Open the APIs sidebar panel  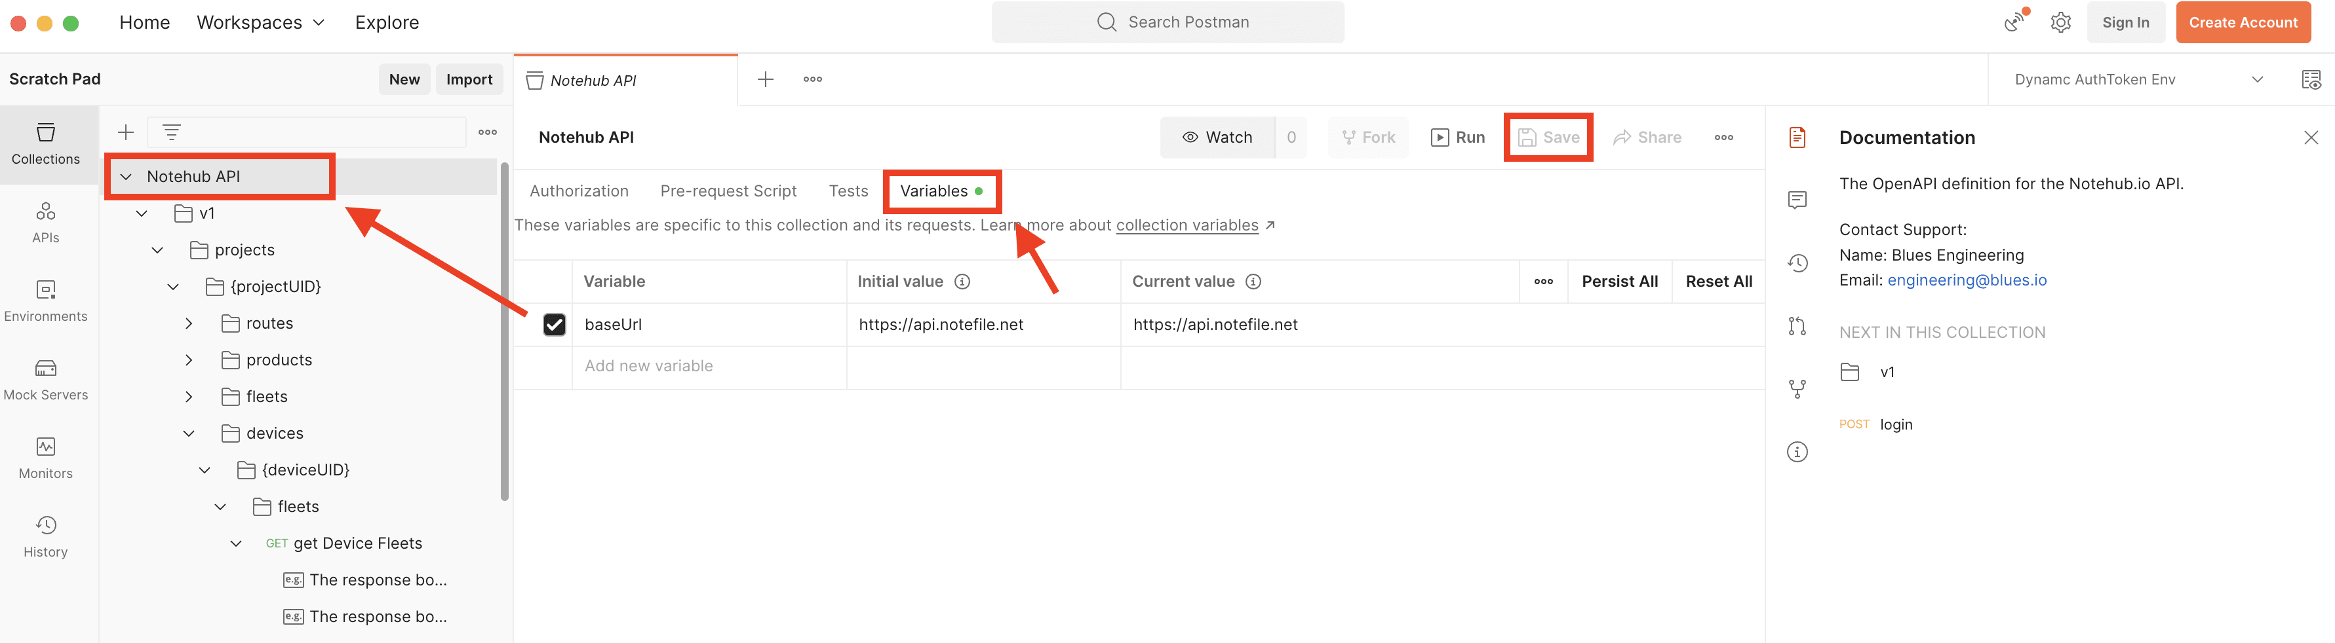[47, 223]
